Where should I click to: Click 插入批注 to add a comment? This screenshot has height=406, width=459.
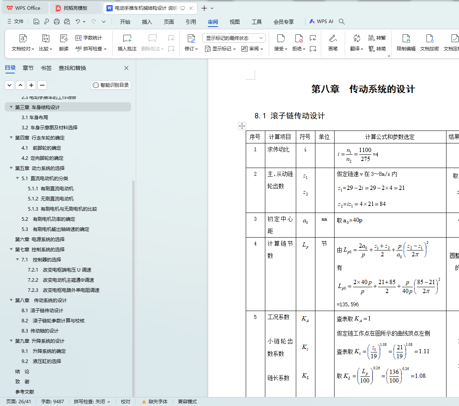pos(127,43)
